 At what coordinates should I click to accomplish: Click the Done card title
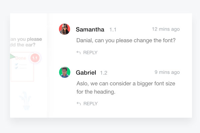coord(21,58)
